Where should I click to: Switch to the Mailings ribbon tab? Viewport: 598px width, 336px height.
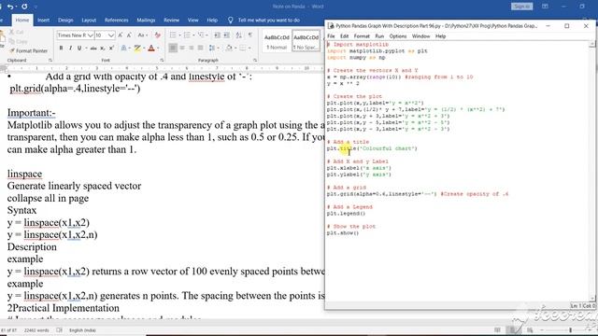coord(146,21)
